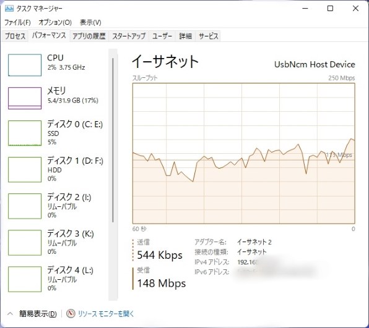Select ディスク 3 (K:) removable entry

(56, 242)
